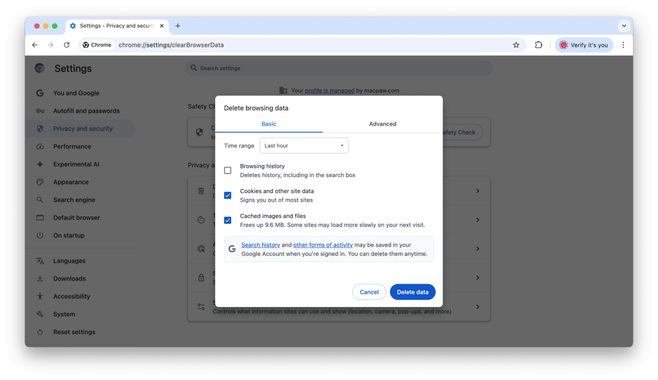Click the Search settings field
Viewport: 658px width, 380px height.
point(339,68)
